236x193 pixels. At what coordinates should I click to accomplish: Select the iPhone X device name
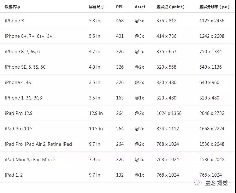15,21
